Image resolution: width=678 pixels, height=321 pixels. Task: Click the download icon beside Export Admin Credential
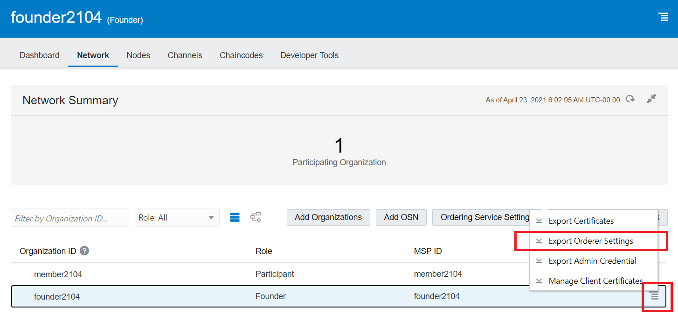pyautogui.click(x=540, y=261)
